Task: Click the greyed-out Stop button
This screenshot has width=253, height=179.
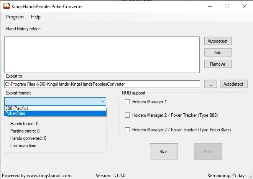Action: [208, 152]
